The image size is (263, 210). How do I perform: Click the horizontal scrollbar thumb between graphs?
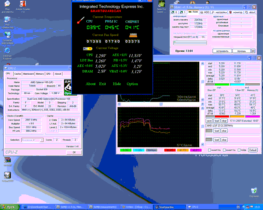point(161,104)
